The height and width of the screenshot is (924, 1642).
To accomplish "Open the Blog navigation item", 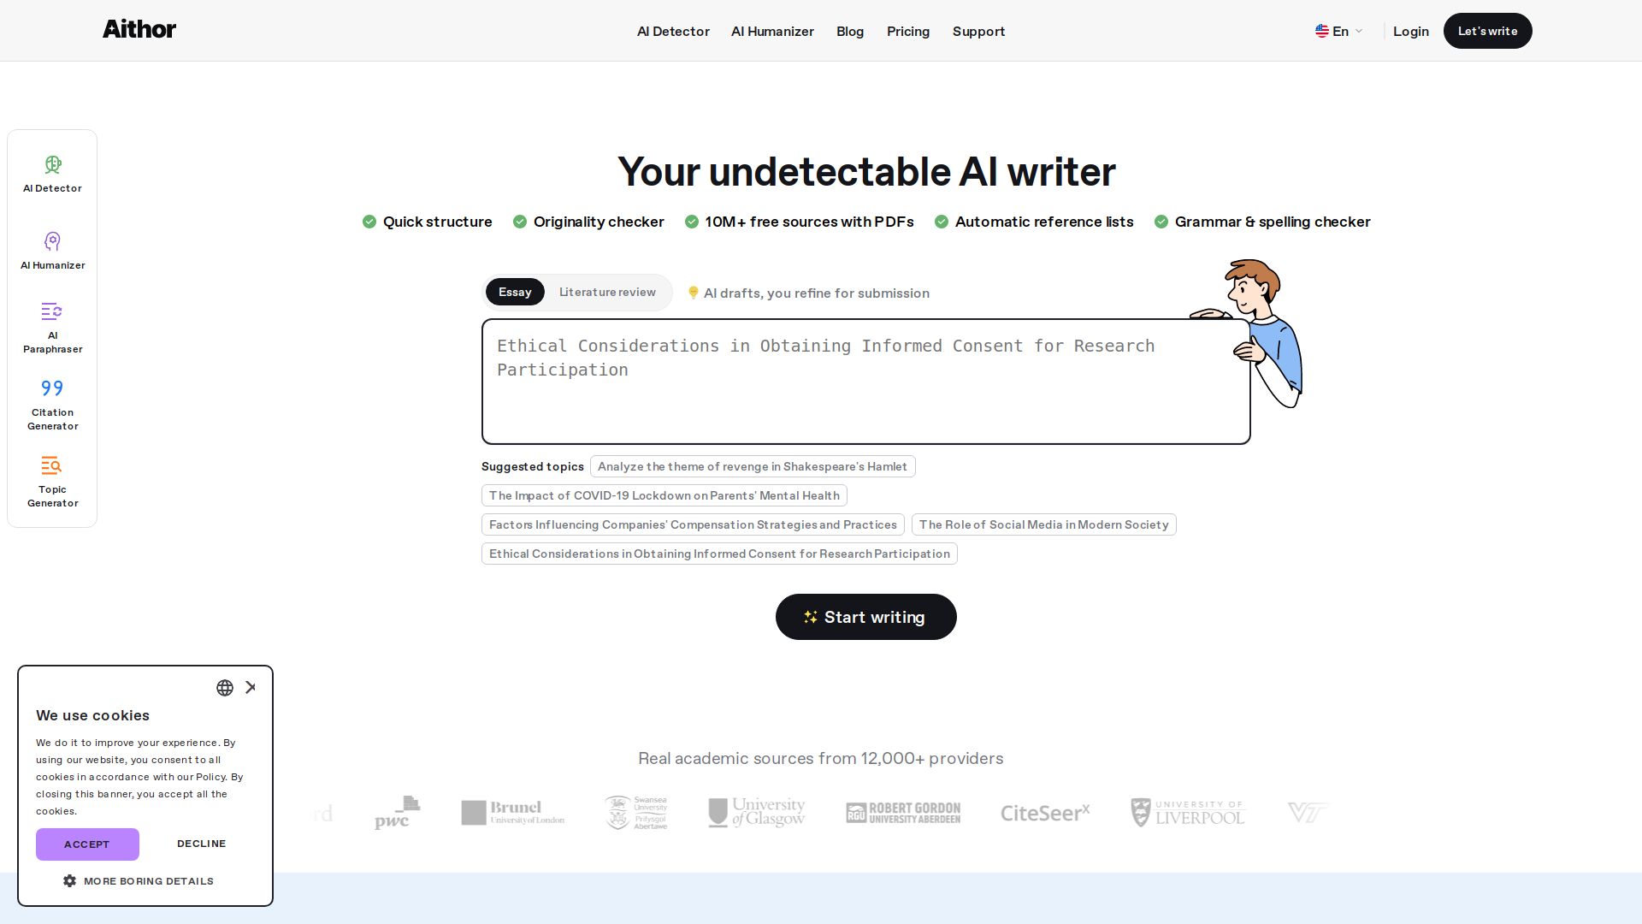I will tap(849, 32).
